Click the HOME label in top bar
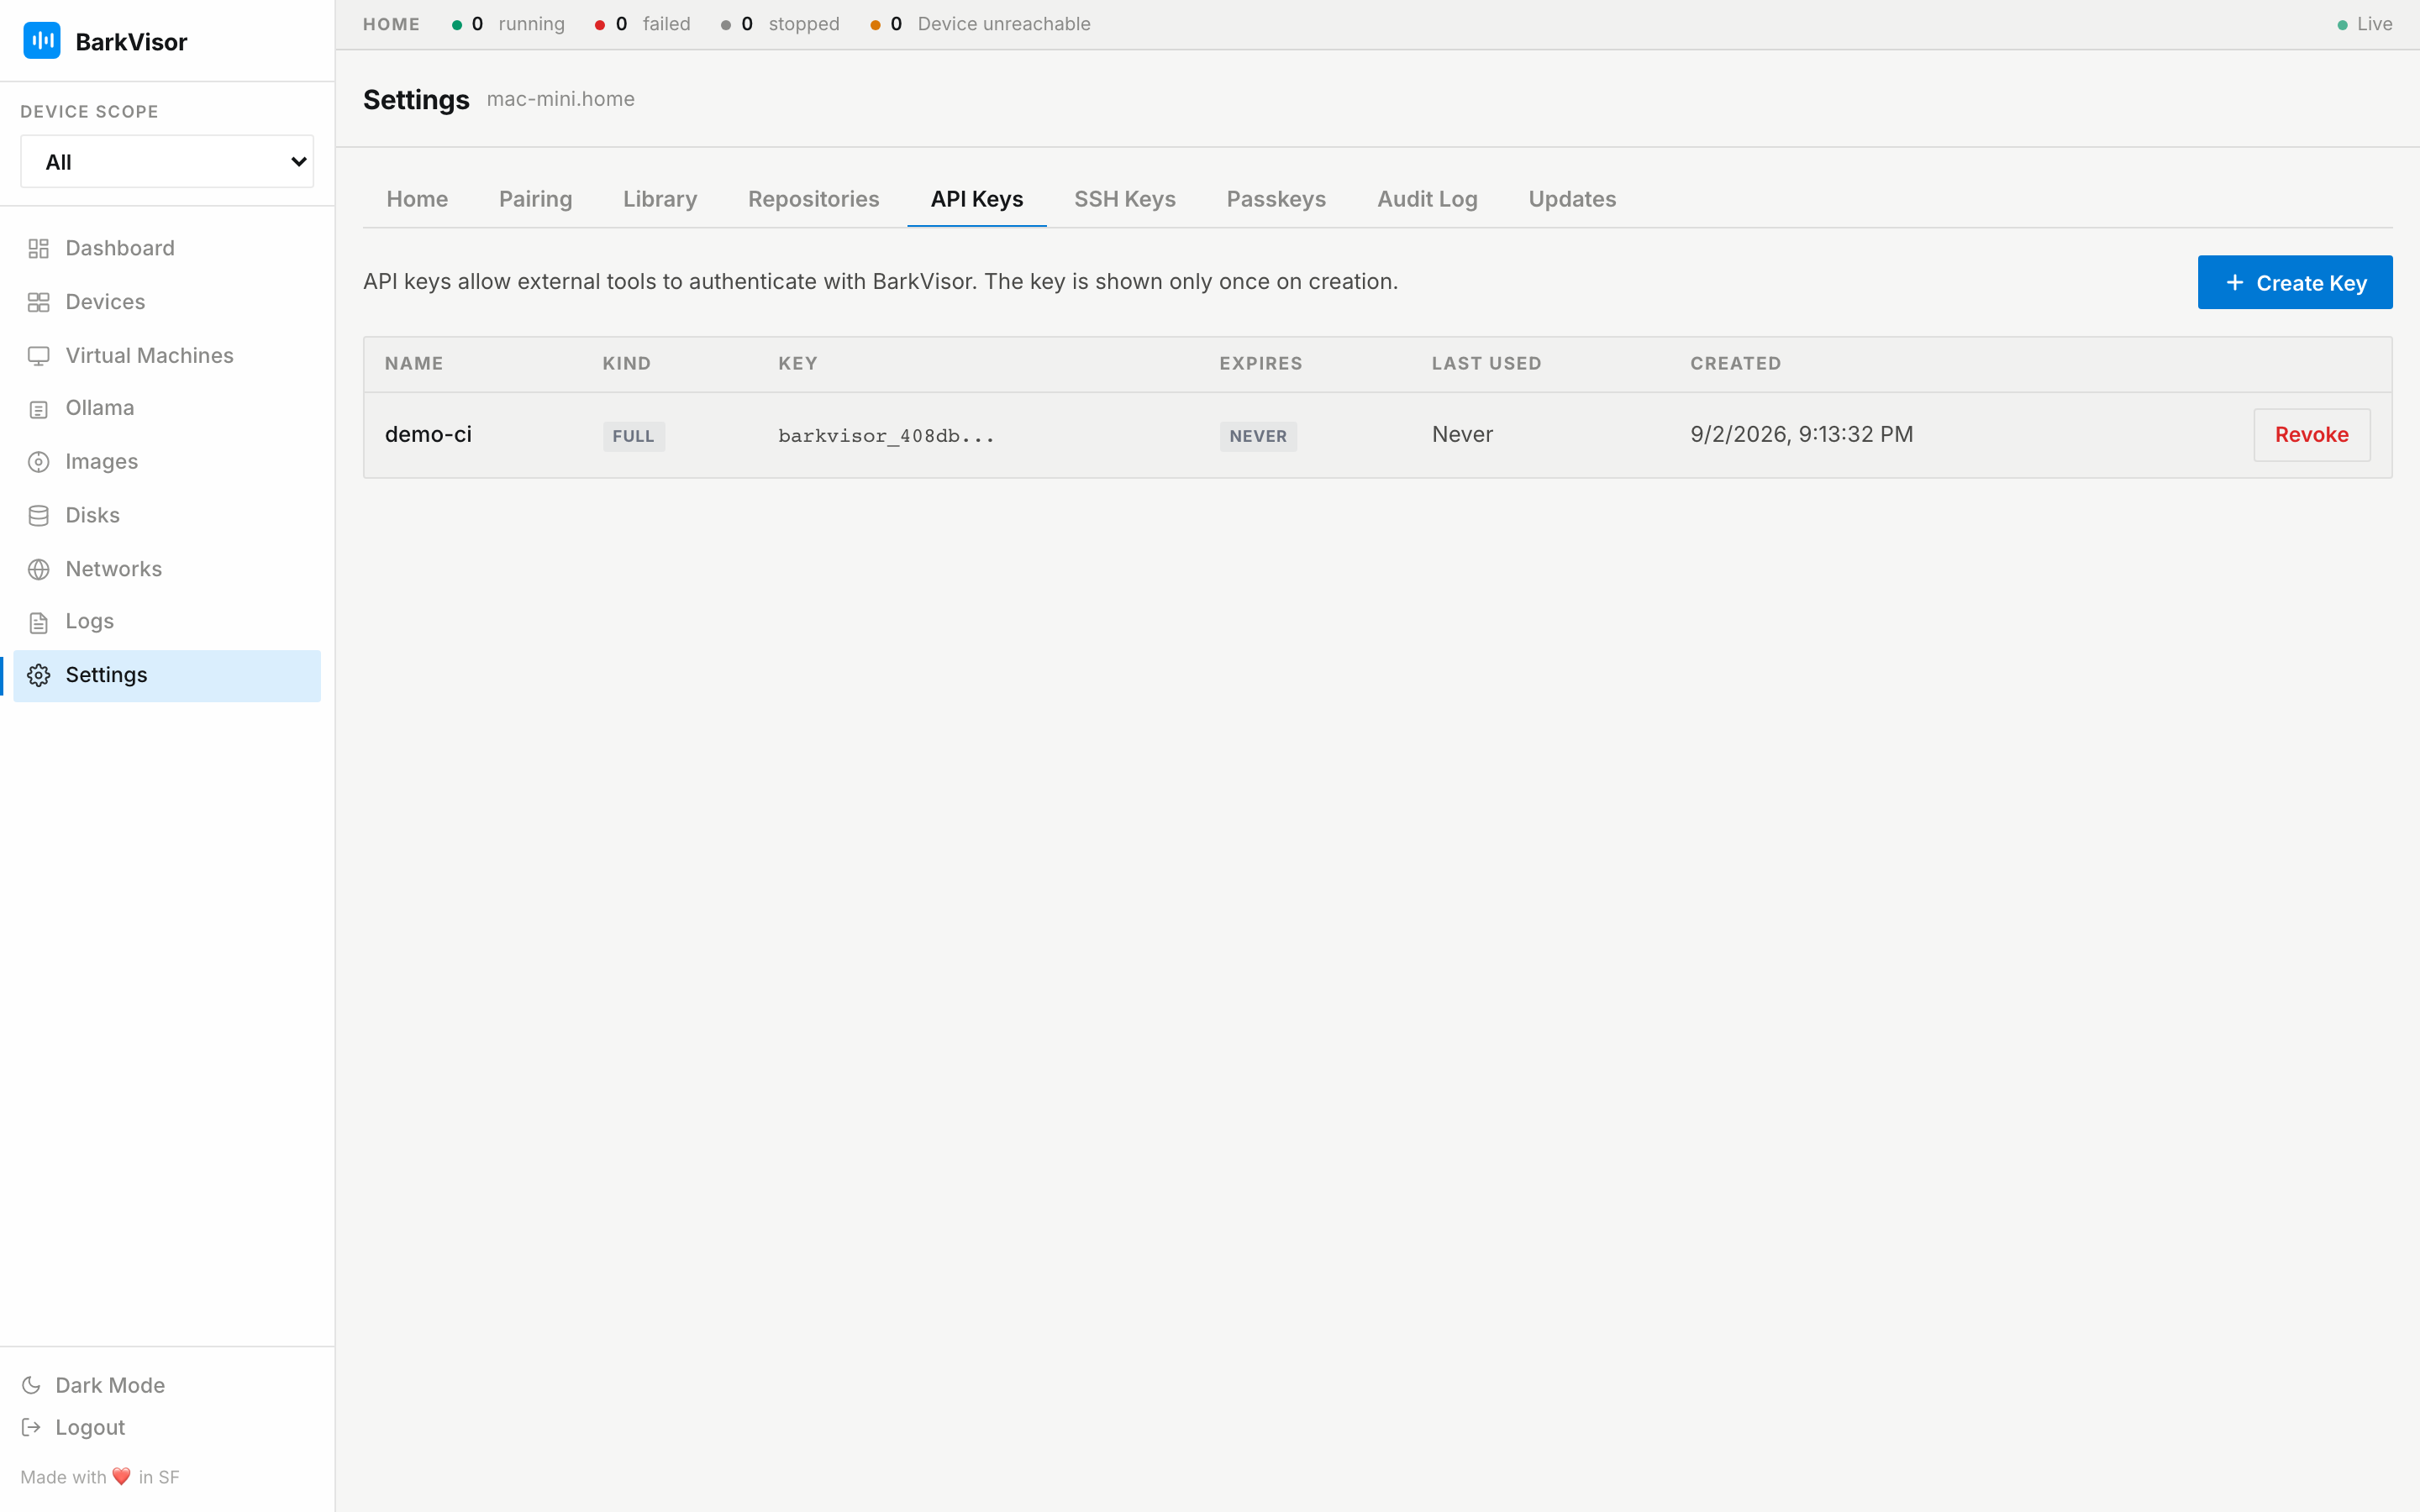The width and height of the screenshot is (2420, 1512). 391,24
